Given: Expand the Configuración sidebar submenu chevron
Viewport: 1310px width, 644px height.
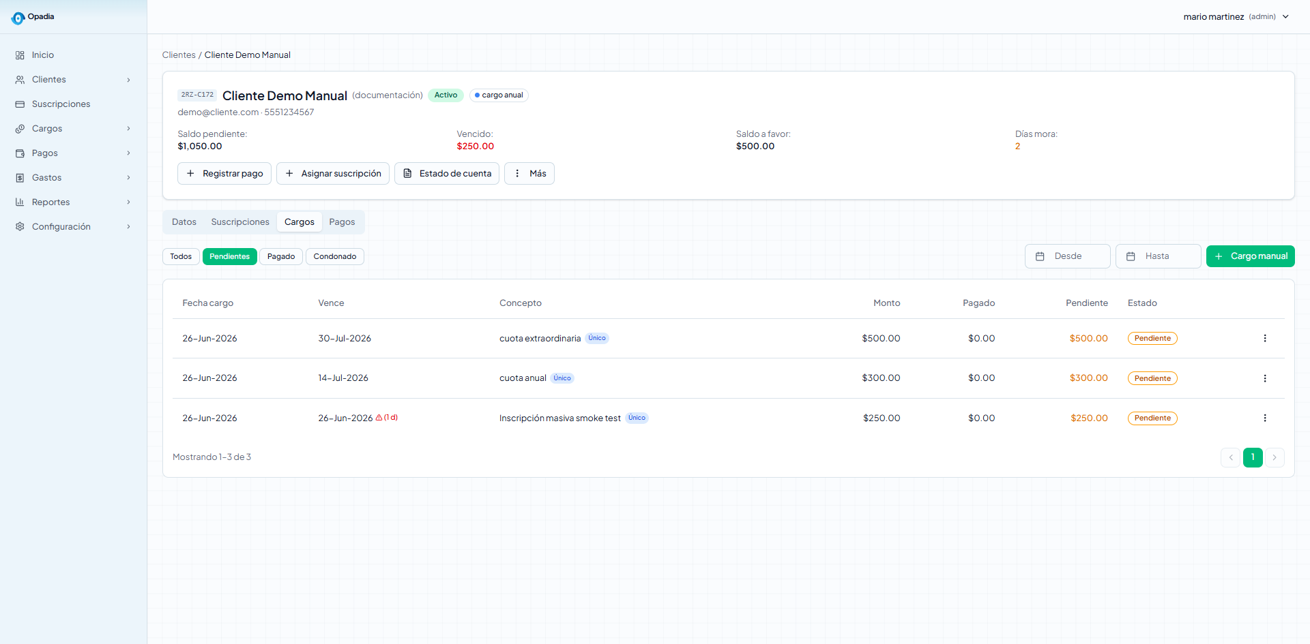Looking at the screenshot, I should click(128, 227).
